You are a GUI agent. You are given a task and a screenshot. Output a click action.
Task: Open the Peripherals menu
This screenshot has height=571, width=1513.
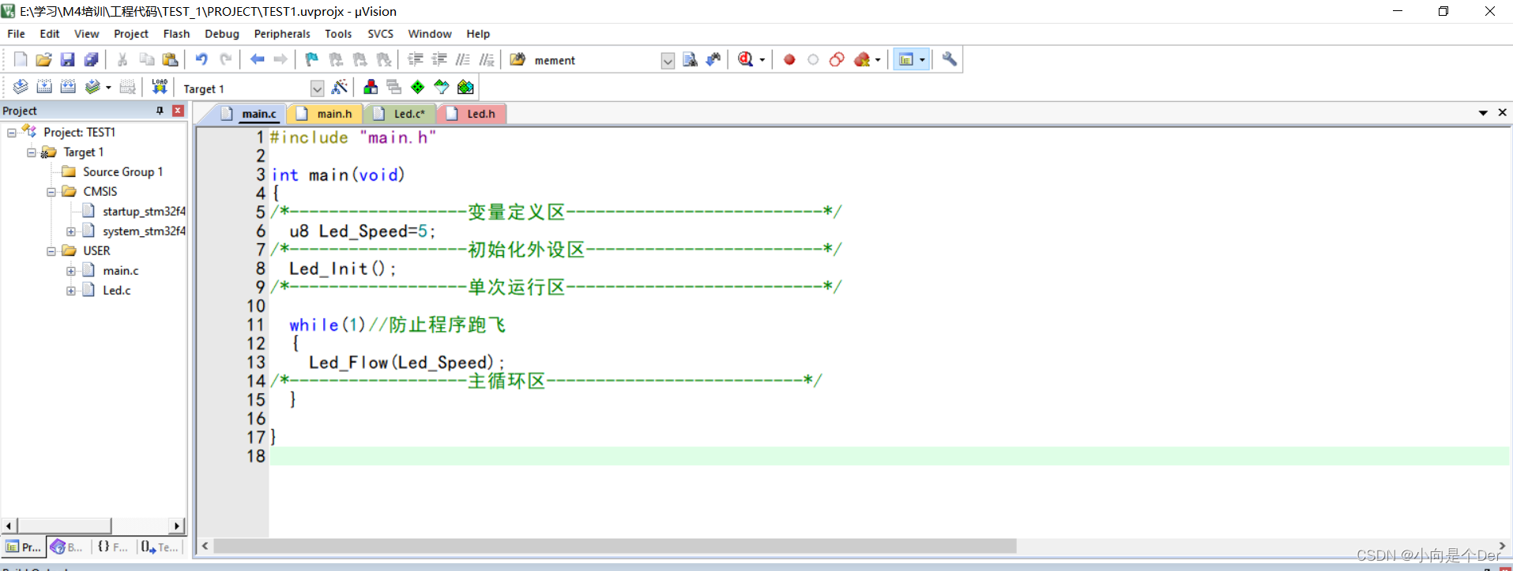point(282,34)
